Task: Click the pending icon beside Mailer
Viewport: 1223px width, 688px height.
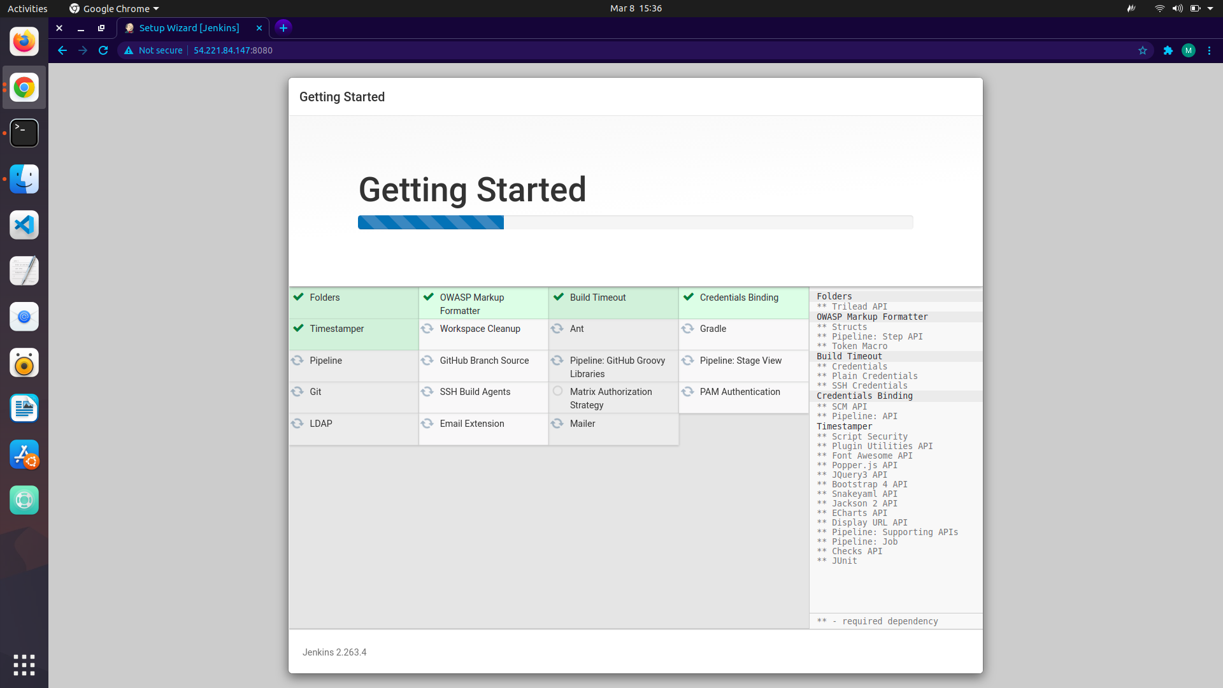Action: (x=557, y=423)
